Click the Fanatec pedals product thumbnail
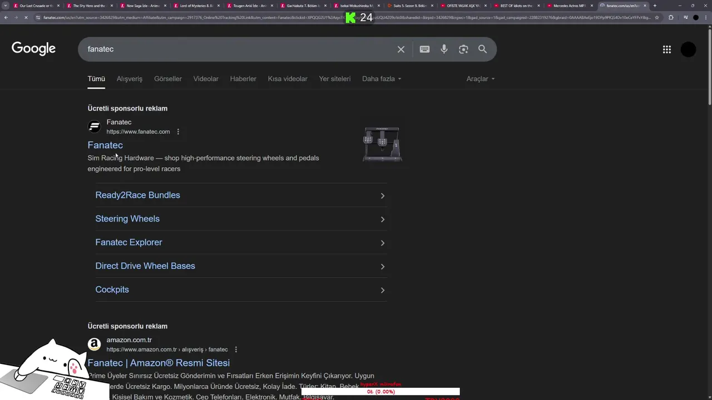 [382, 144]
